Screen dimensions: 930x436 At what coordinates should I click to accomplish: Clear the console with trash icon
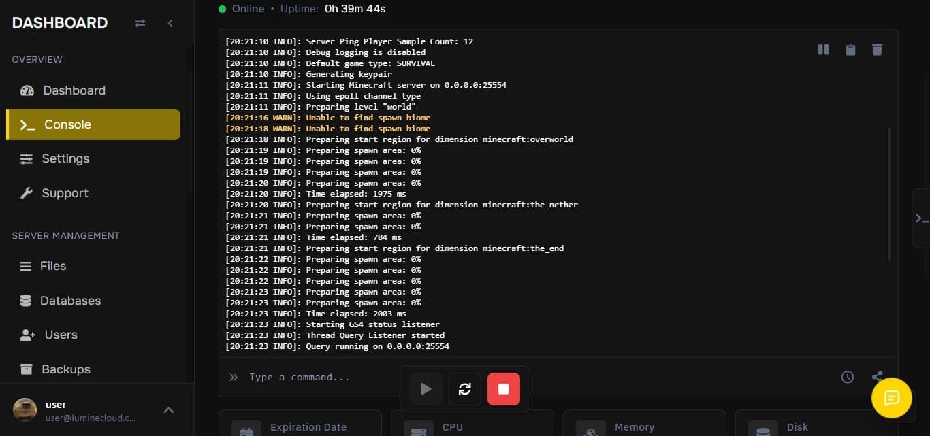(878, 50)
